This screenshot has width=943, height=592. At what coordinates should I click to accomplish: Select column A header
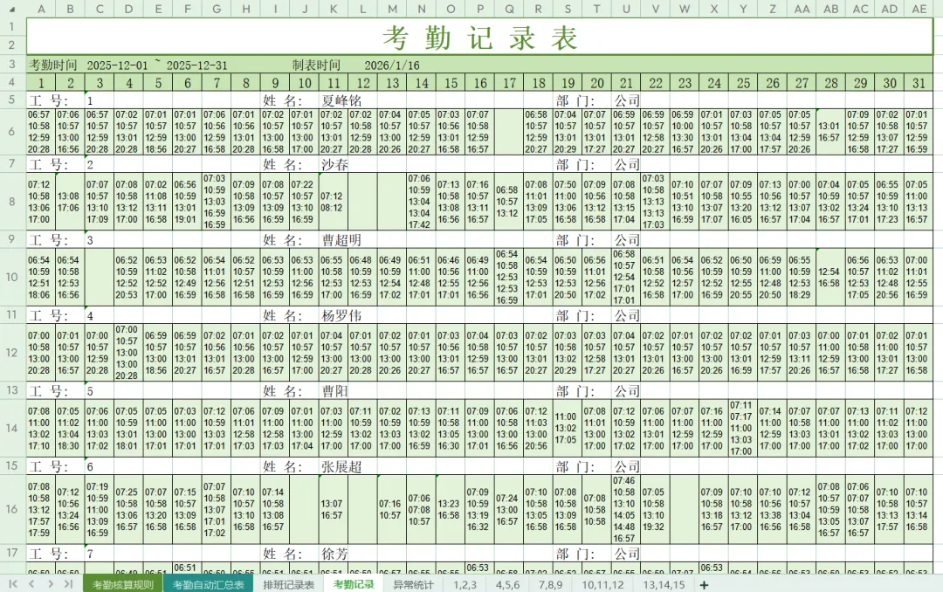click(41, 9)
